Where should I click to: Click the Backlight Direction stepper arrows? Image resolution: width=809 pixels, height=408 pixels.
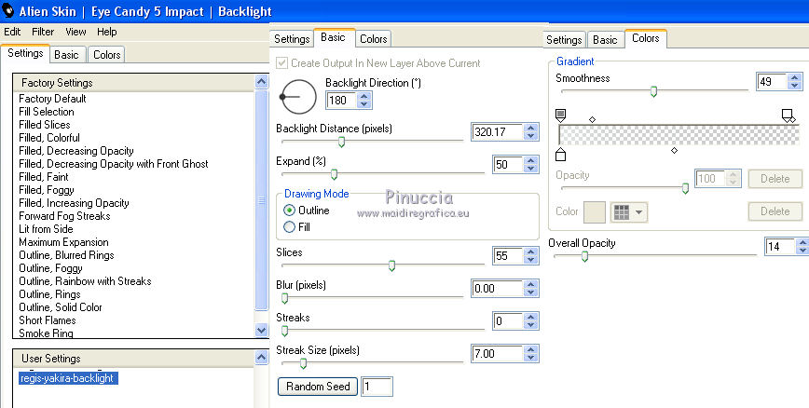(364, 100)
